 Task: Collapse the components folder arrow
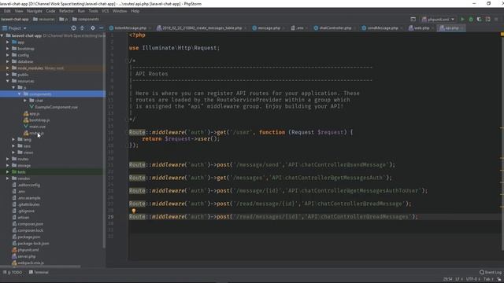20,94
